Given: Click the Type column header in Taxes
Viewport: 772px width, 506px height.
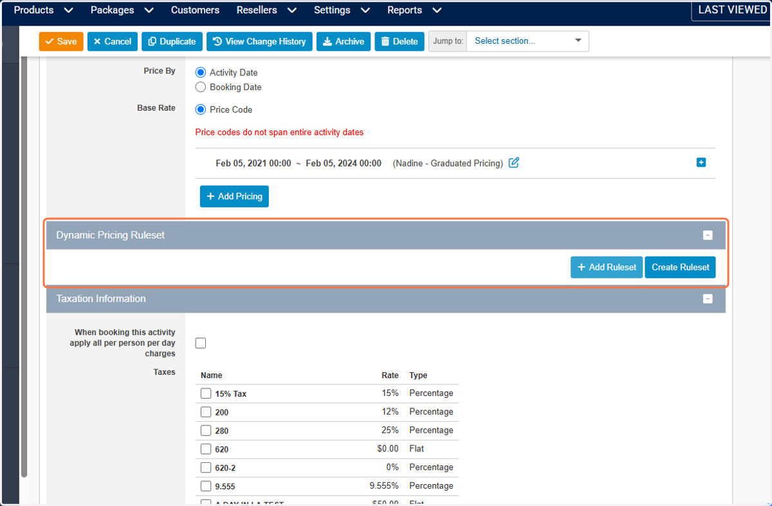Looking at the screenshot, I should tap(418, 375).
